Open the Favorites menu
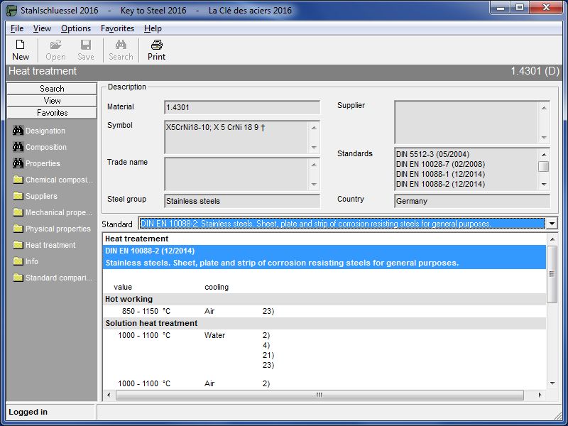 (x=117, y=28)
